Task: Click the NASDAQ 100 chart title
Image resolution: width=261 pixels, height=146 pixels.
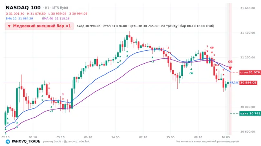Action: (23, 8)
